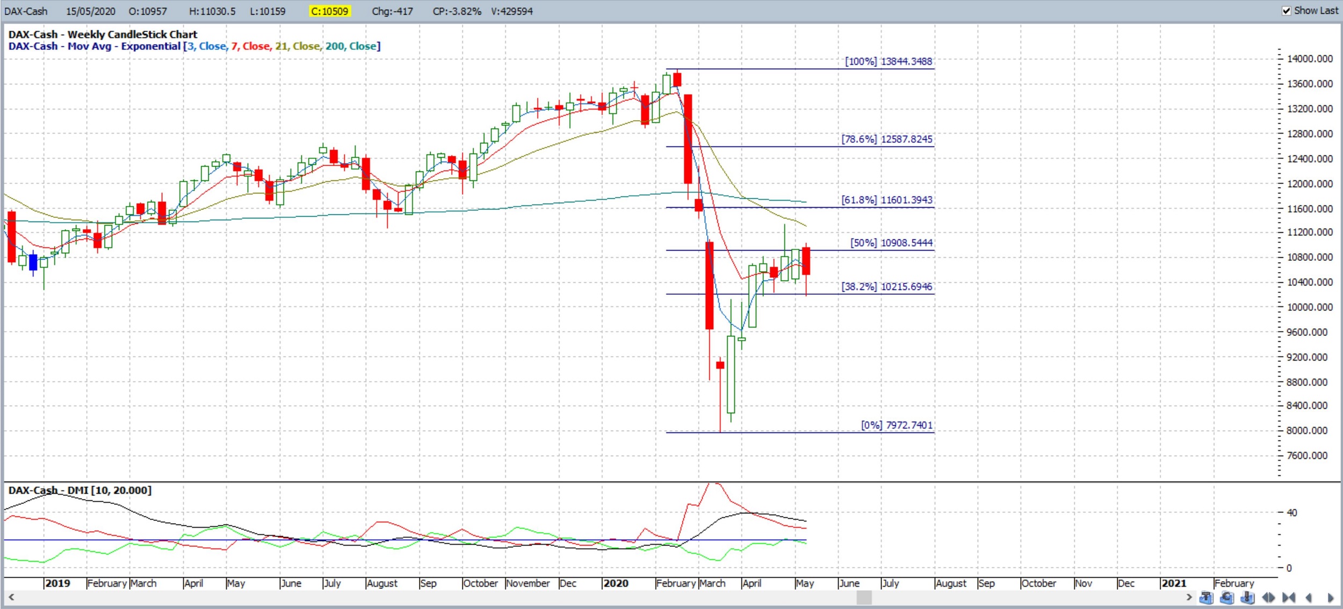Image resolution: width=1343 pixels, height=609 pixels.
Task: Click the 12000.000 price axis label
Action: tap(1310, 184)
